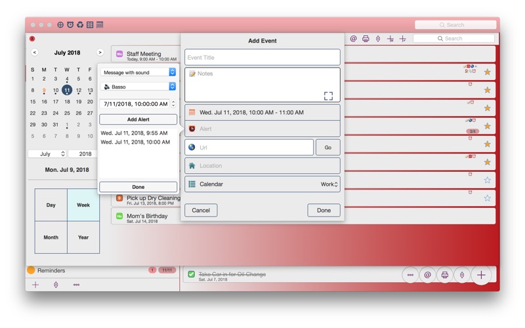The image size is (525, 328).
Task: Click the plus-with-list icon in top toolbar
Action: tap(390, 39)
